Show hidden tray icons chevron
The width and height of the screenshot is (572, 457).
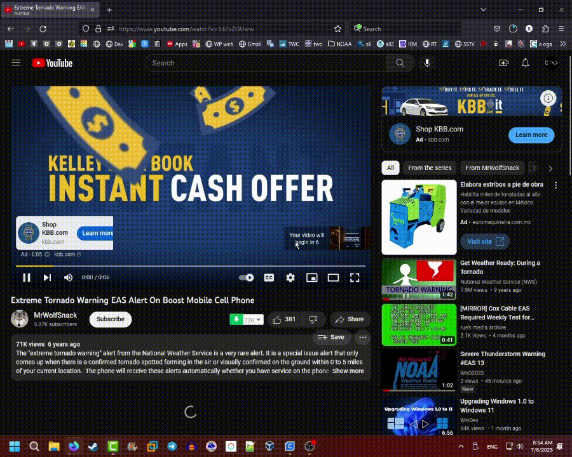(x=461, y=446)
